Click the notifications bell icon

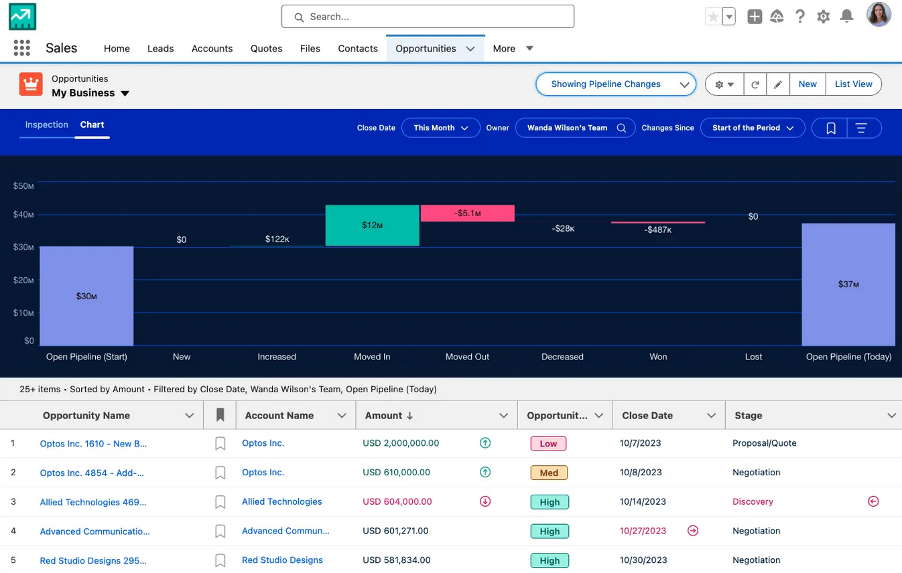pos(847,17)
